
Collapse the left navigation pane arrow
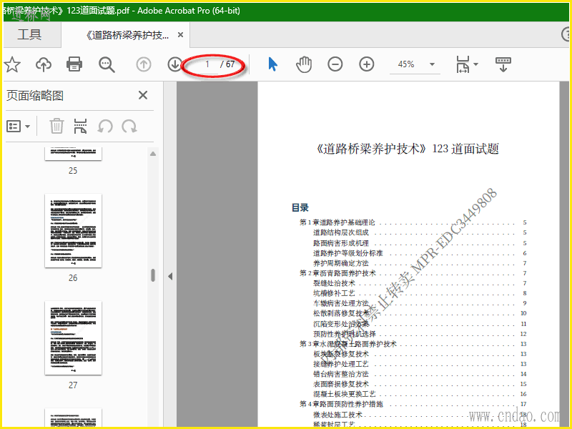170,277
